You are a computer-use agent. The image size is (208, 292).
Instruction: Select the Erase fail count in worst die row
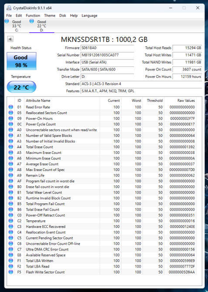pos(102,187)
